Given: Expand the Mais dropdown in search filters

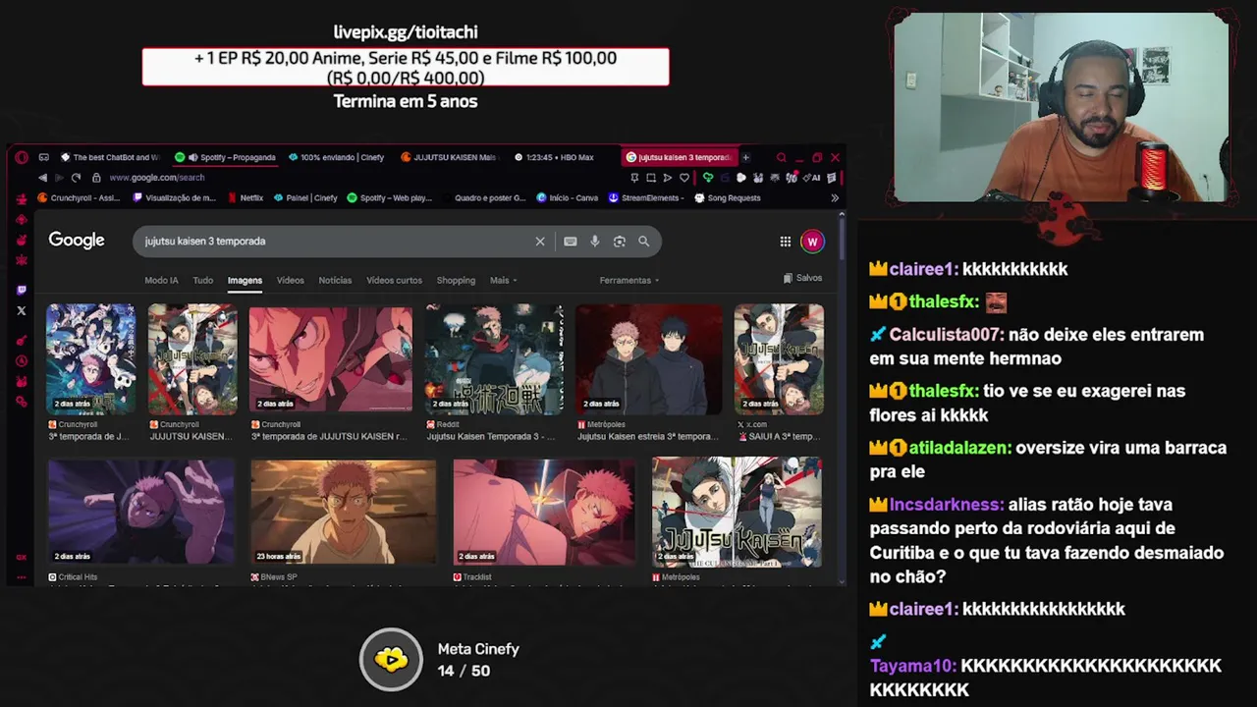Looking at the screenshot, I should point(503,281).
